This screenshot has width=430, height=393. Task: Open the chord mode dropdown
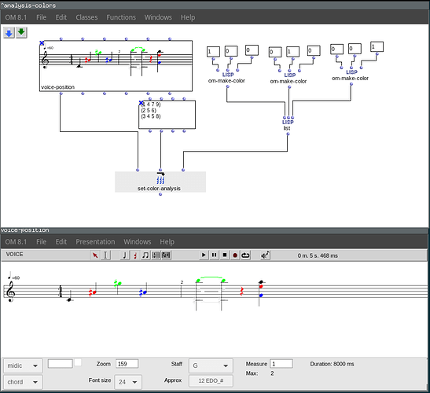pyautogui.click(x=23, y=382)
